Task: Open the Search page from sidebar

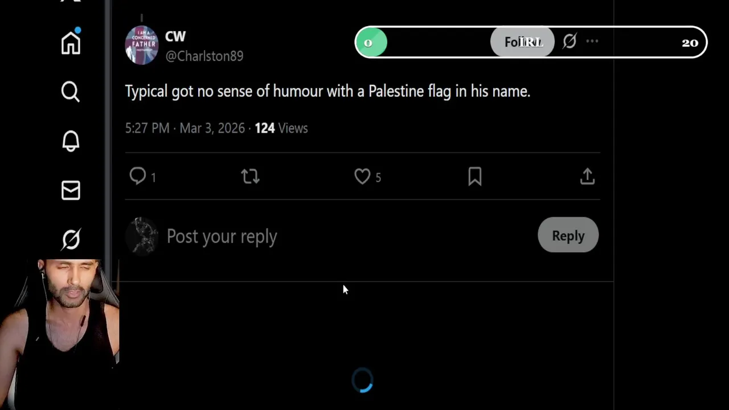Action: pos(71,92)
